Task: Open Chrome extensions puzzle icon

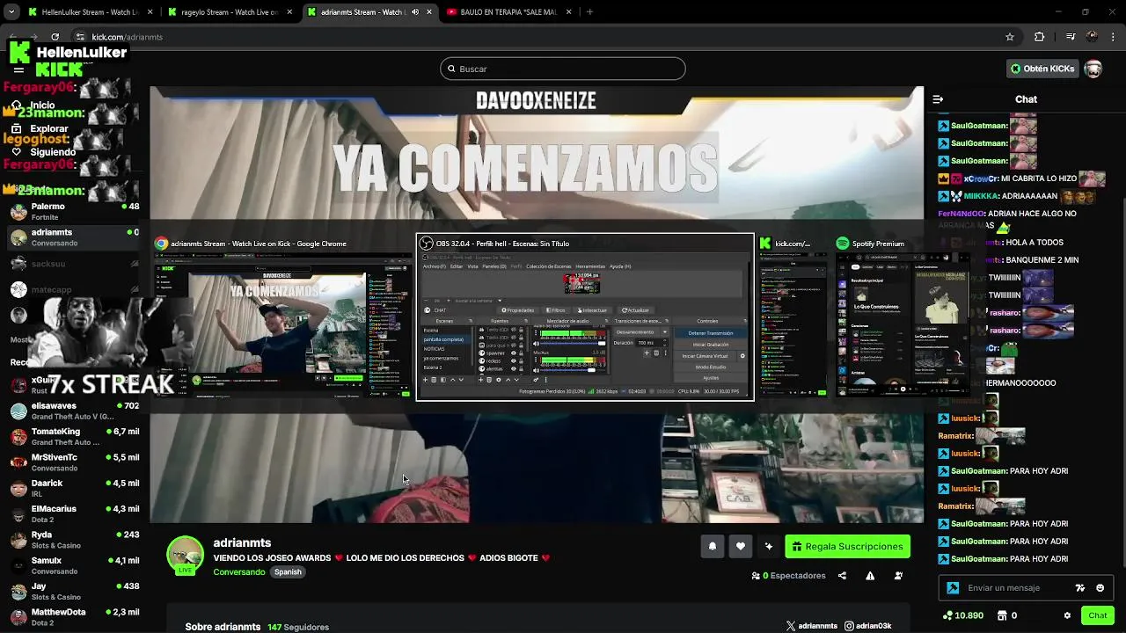Action: (x=1040, y=37)
